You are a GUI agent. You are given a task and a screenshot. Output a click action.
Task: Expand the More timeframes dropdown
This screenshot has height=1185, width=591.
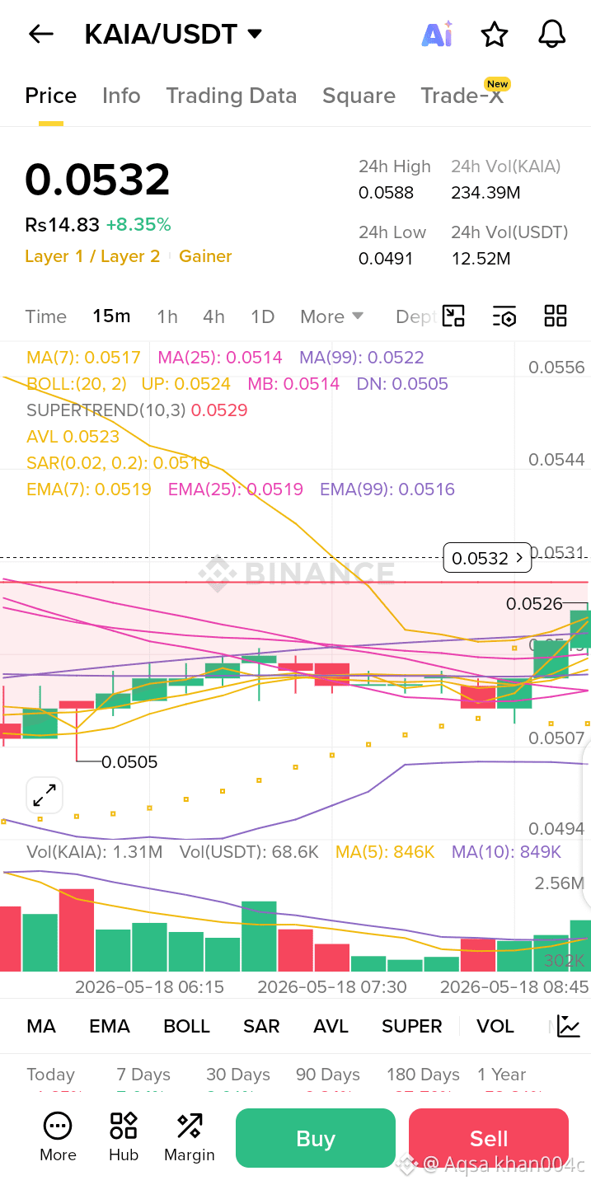332,316
